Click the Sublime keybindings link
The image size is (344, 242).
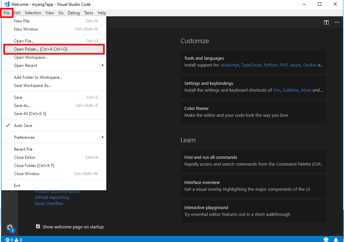290,90
